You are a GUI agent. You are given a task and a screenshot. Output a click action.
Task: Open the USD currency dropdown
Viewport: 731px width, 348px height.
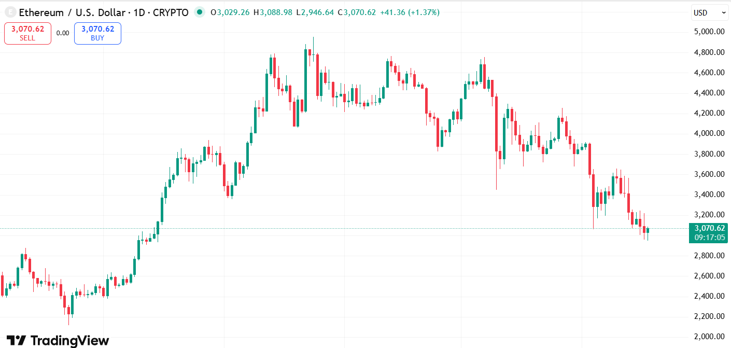tap(710, 12)
